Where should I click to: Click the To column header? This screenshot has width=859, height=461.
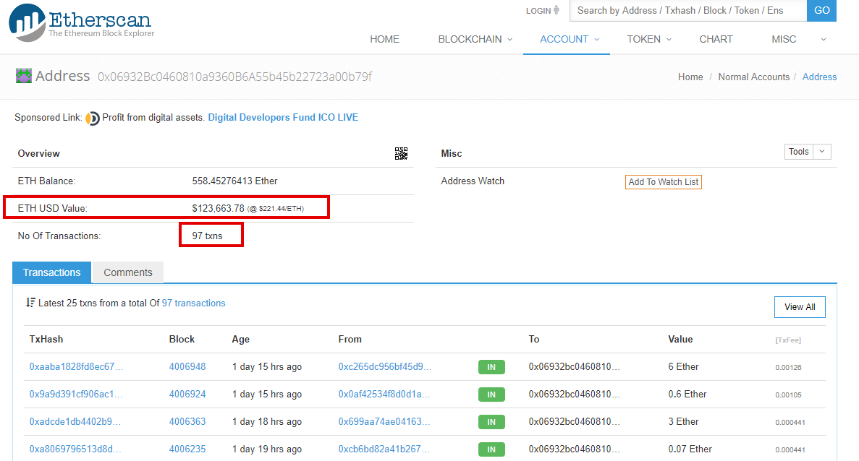(x=534, y=340)
